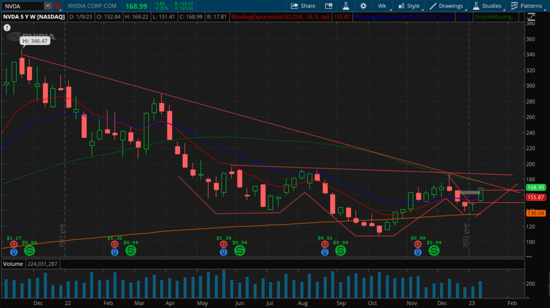550x308 pixels.
Task: Click the '2022 year' vertical marker label
Action: 466,235
